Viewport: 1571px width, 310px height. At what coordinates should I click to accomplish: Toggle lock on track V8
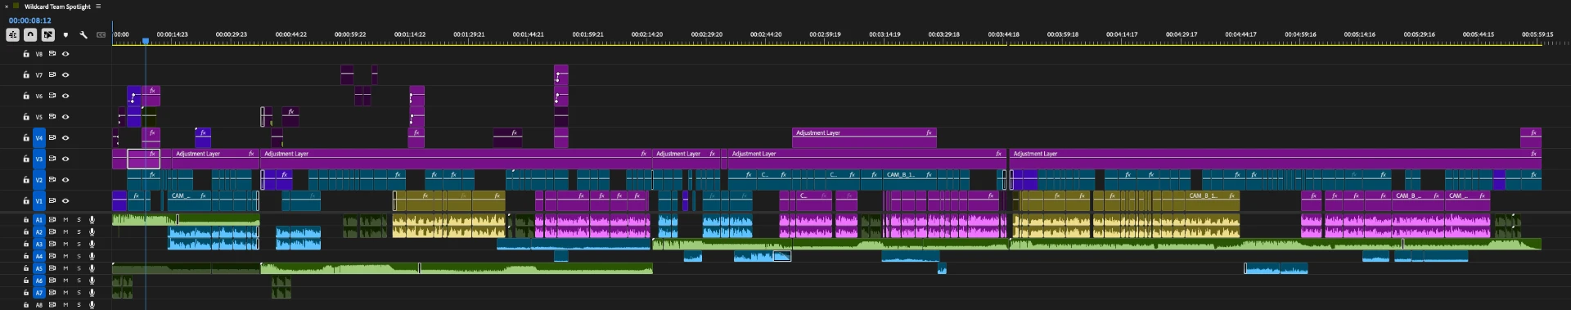click(26, 54)
